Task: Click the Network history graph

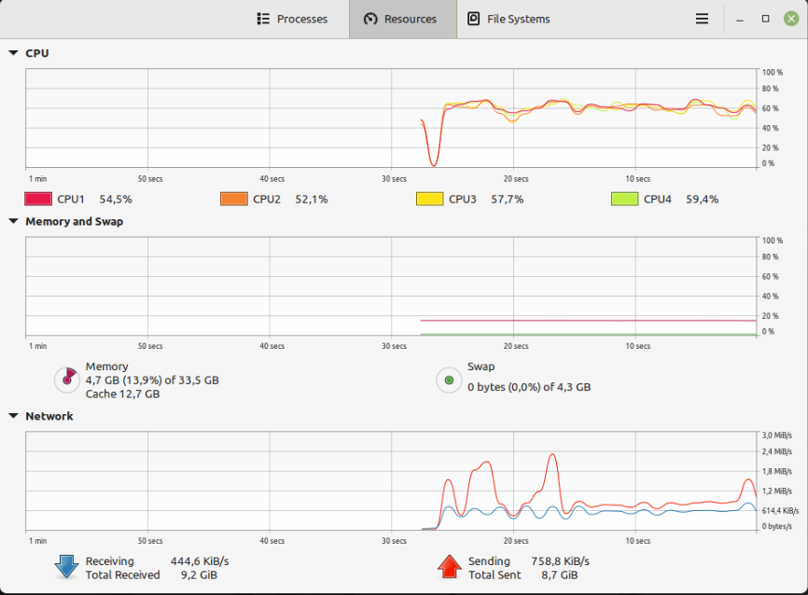Action: (x=391, y=481)
